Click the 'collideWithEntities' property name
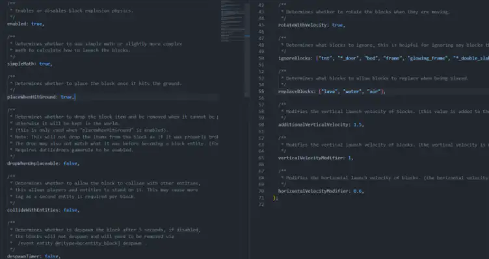Image resolution: width=489 pixels, height=259 pixels. tap(33, 210)
